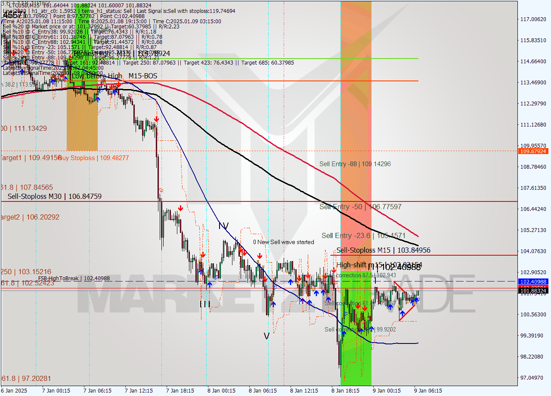The image size is (551, 396).
Task: Click the '8 Jan 18:15' time axis label
Action: [345, 391]
